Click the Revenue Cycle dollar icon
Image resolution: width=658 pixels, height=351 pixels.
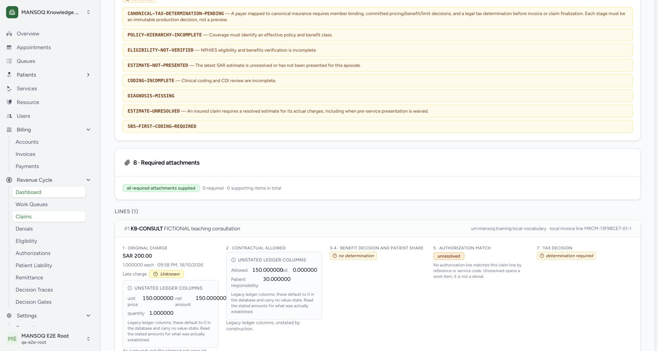pyautogui.click(x=9, y=180)
